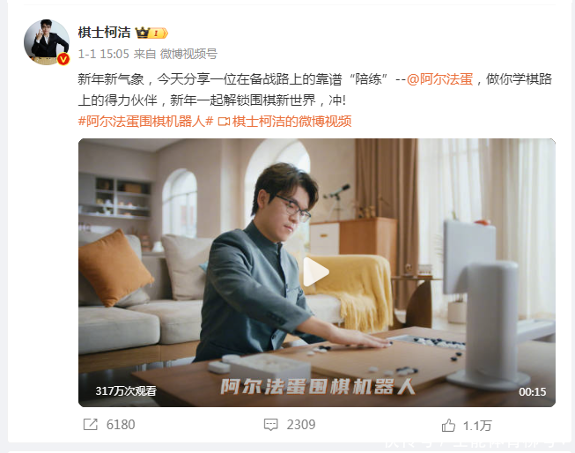Click the 微博视频号 source link
The height and width of the screenshot is (453, 575).
[188, 54]
